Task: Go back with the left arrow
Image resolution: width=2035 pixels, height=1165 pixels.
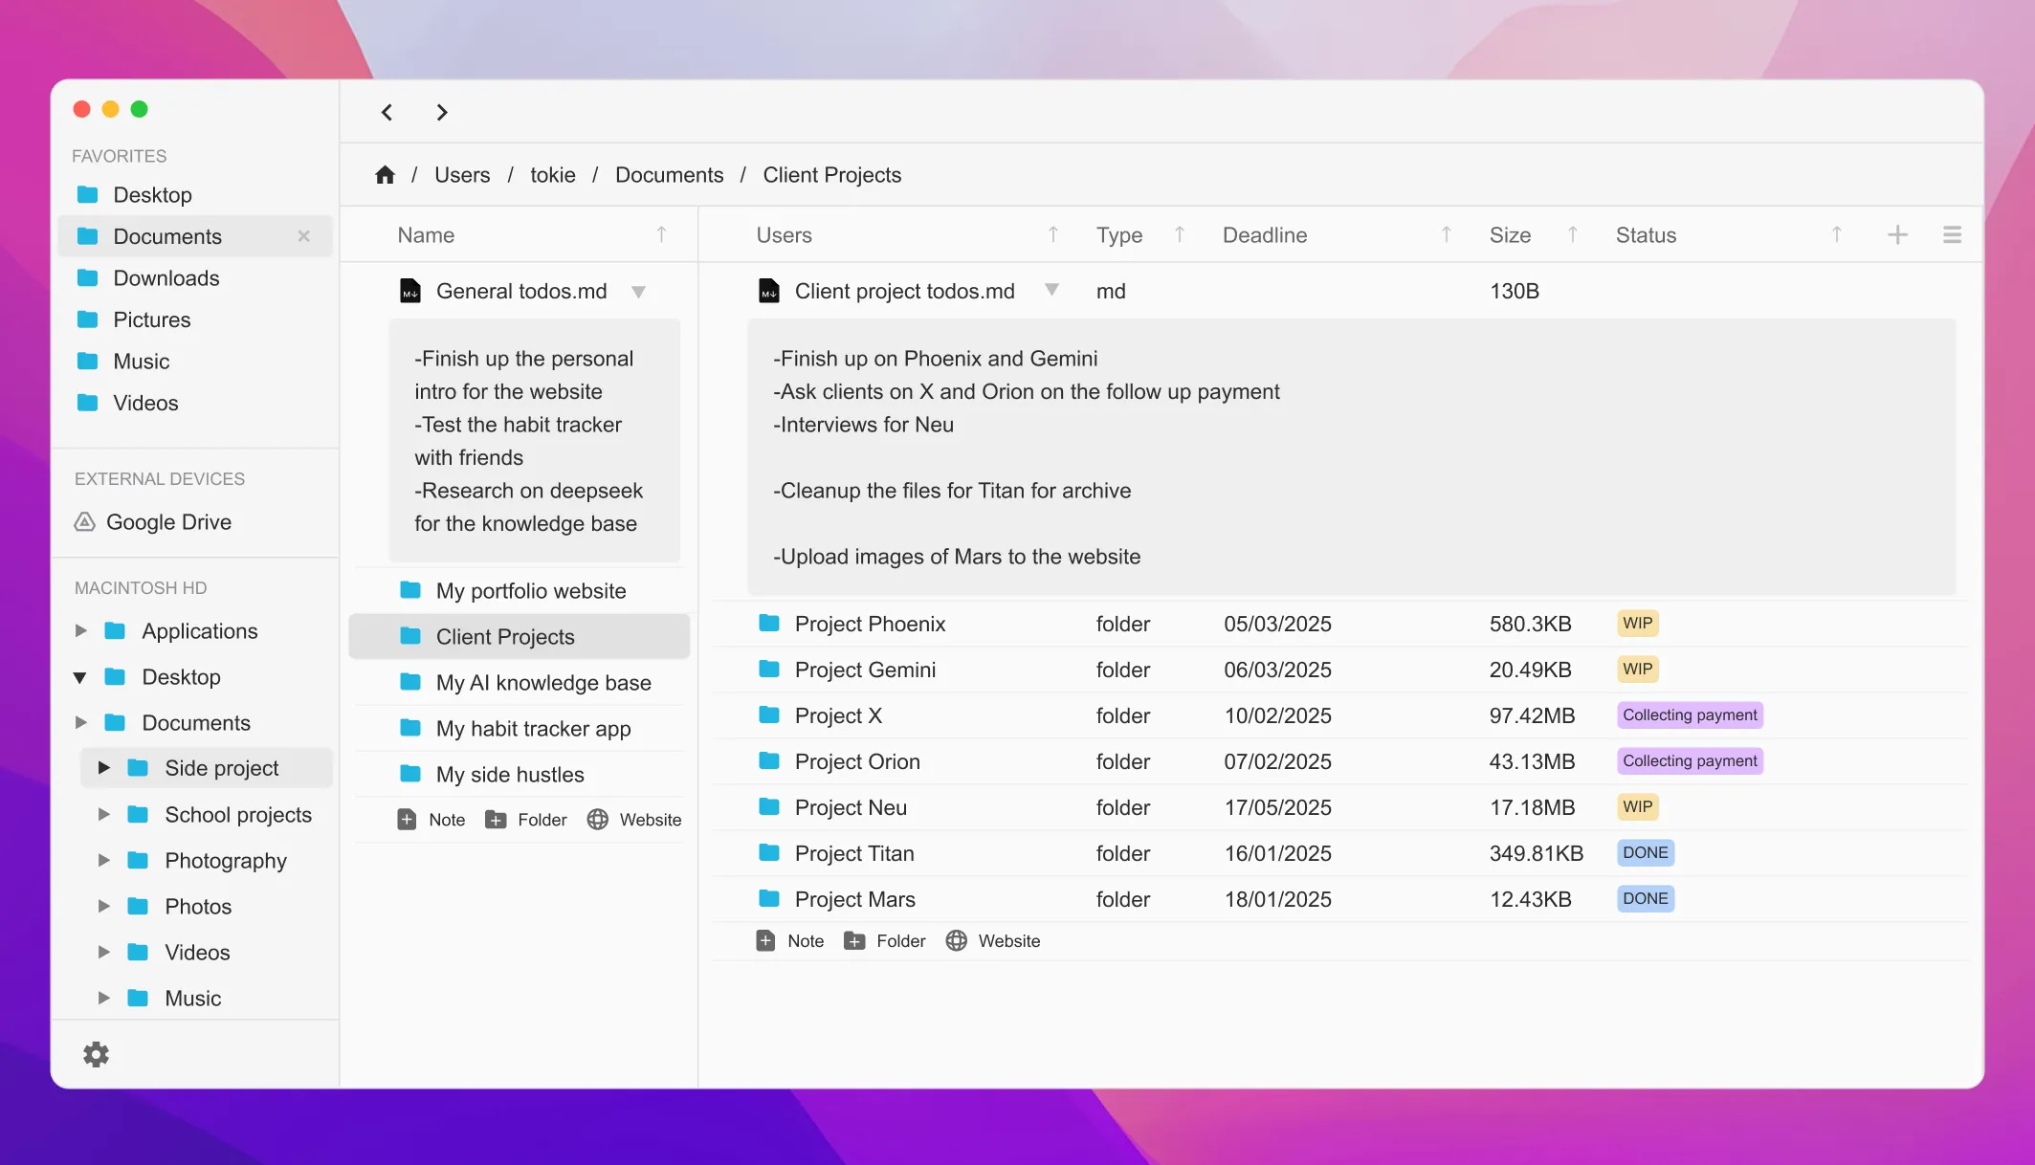Action: pos(387,113)
